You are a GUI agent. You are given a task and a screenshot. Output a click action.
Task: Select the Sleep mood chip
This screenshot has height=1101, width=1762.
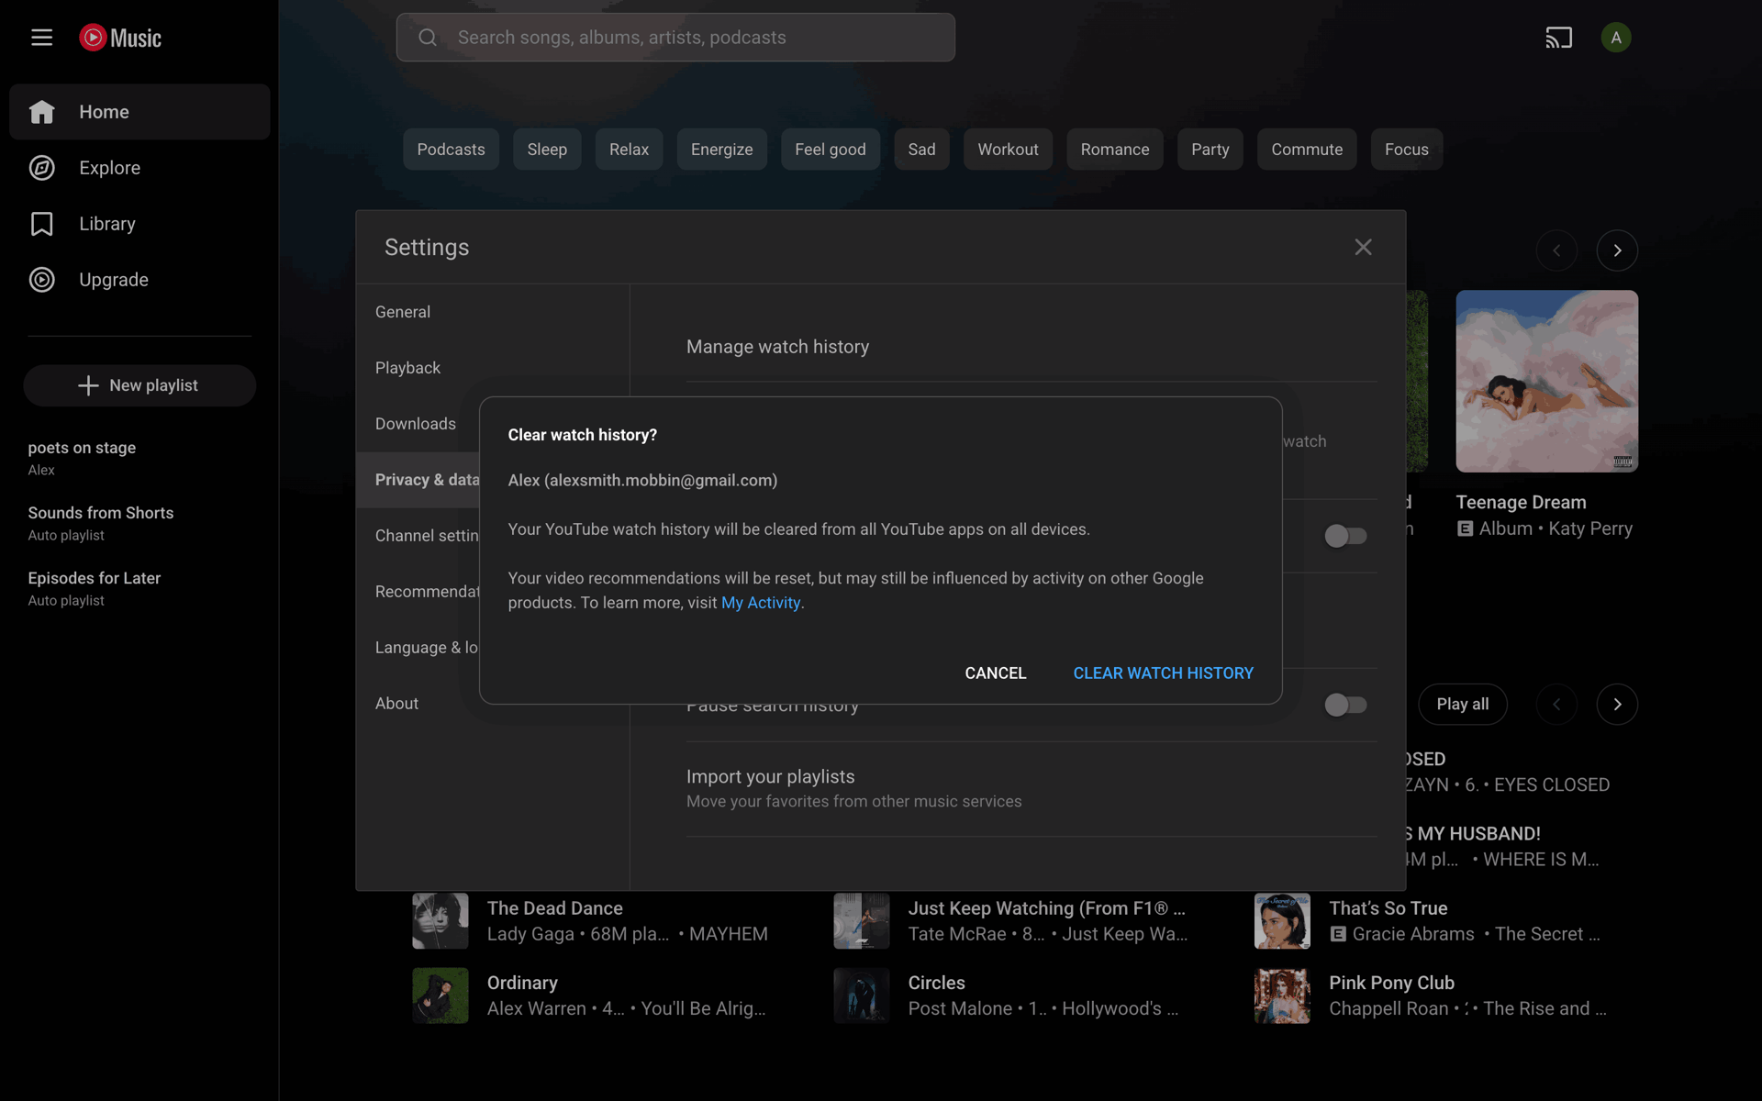coord(547,150)
